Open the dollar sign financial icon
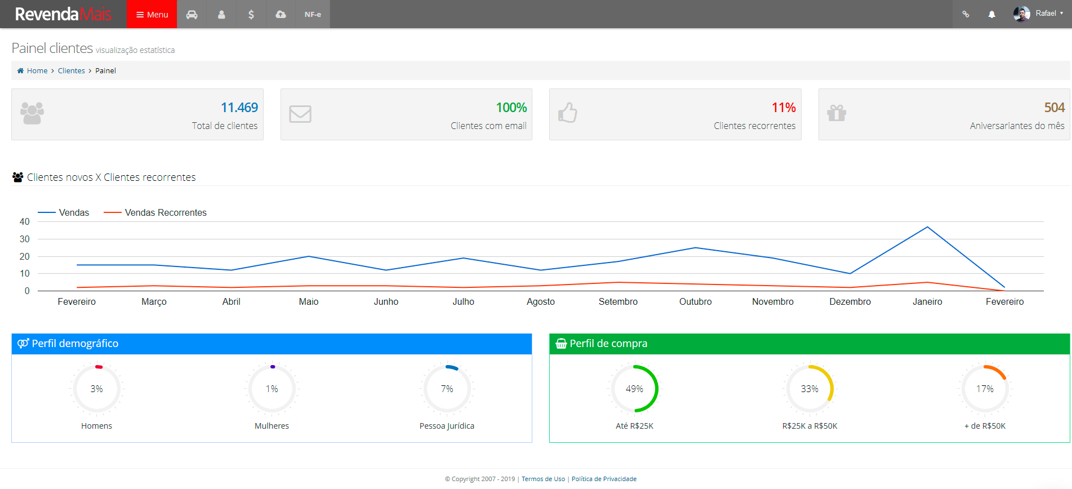 pos(251,15)
